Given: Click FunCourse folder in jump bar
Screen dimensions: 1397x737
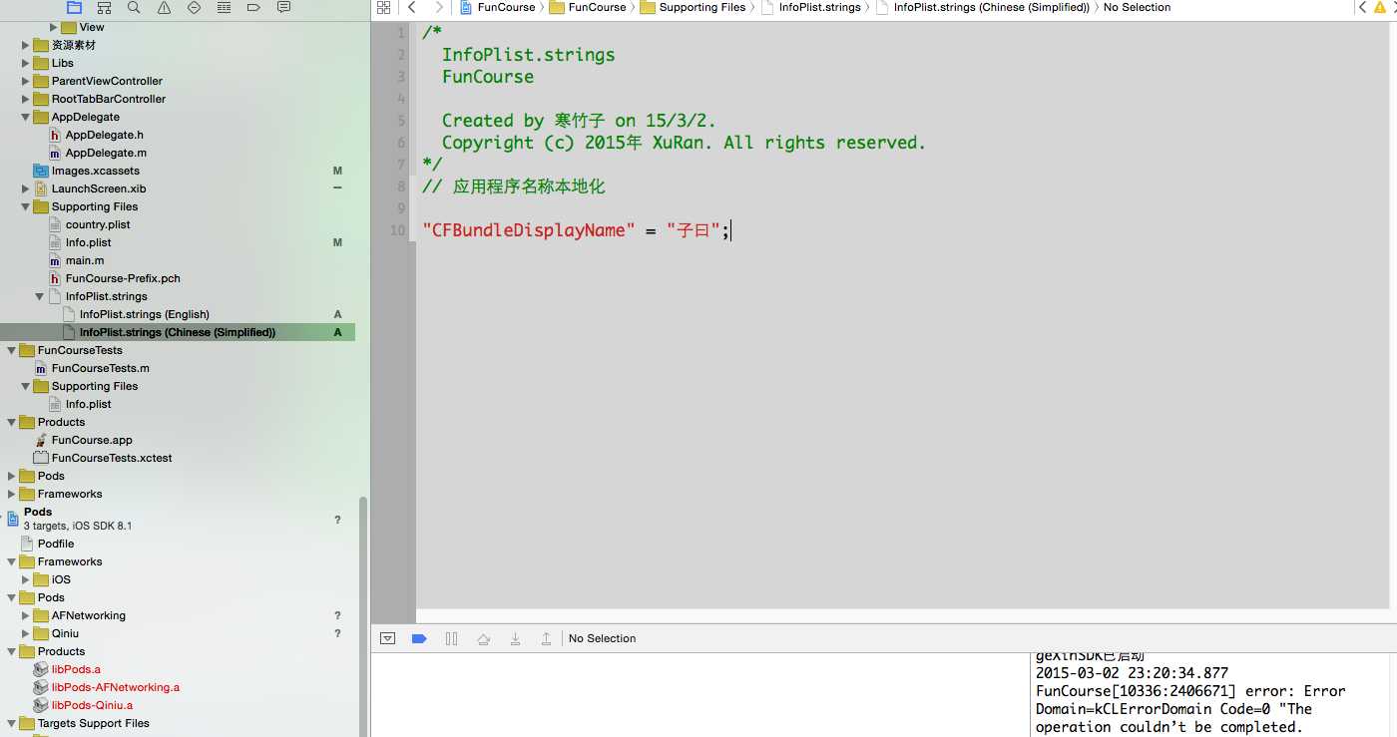Looking at the screenshot, I should pos(588,7).
